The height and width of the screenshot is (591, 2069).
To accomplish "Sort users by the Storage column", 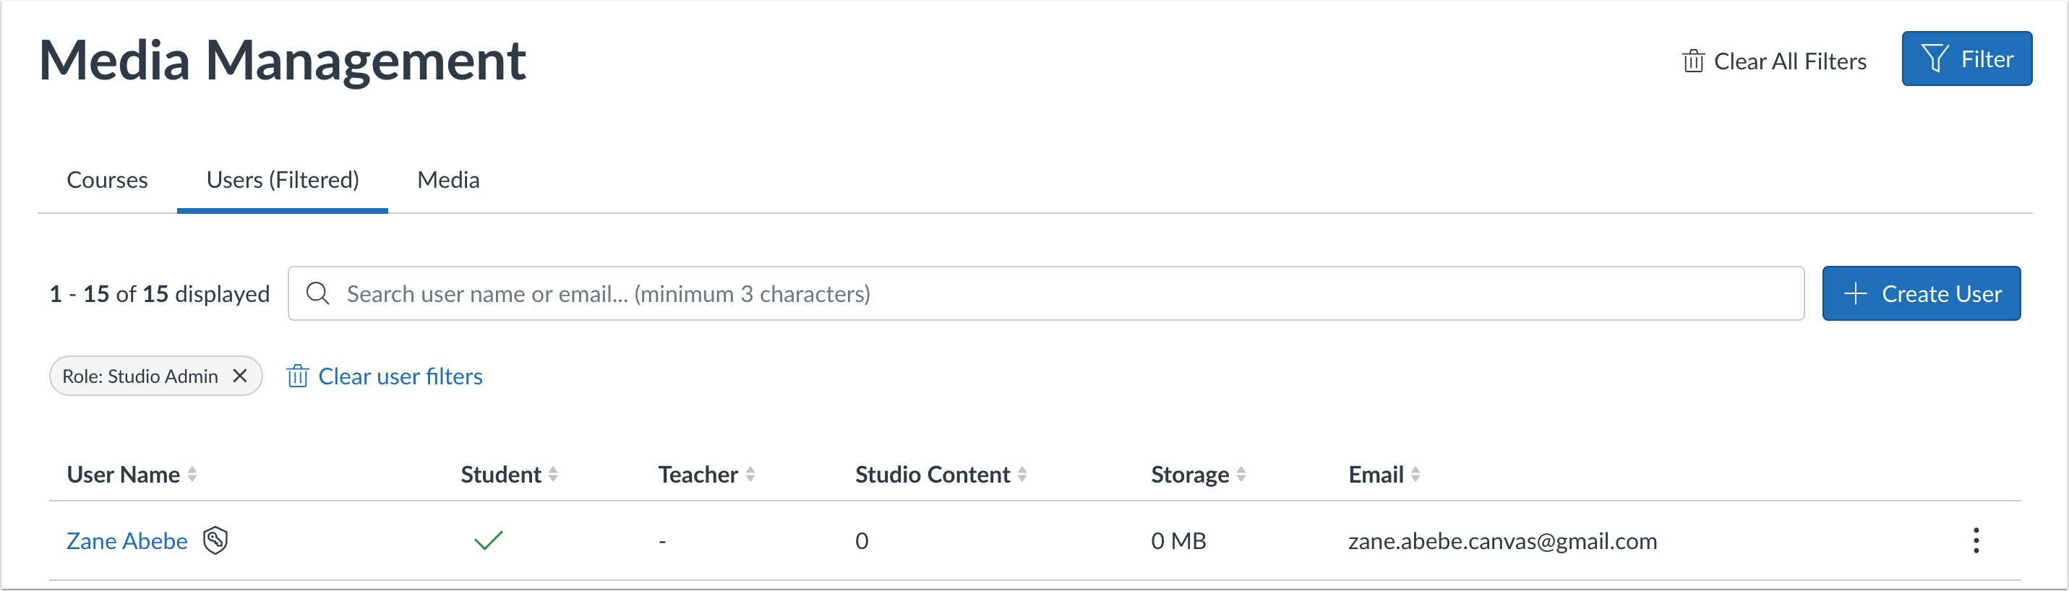I will [1242, 474].
